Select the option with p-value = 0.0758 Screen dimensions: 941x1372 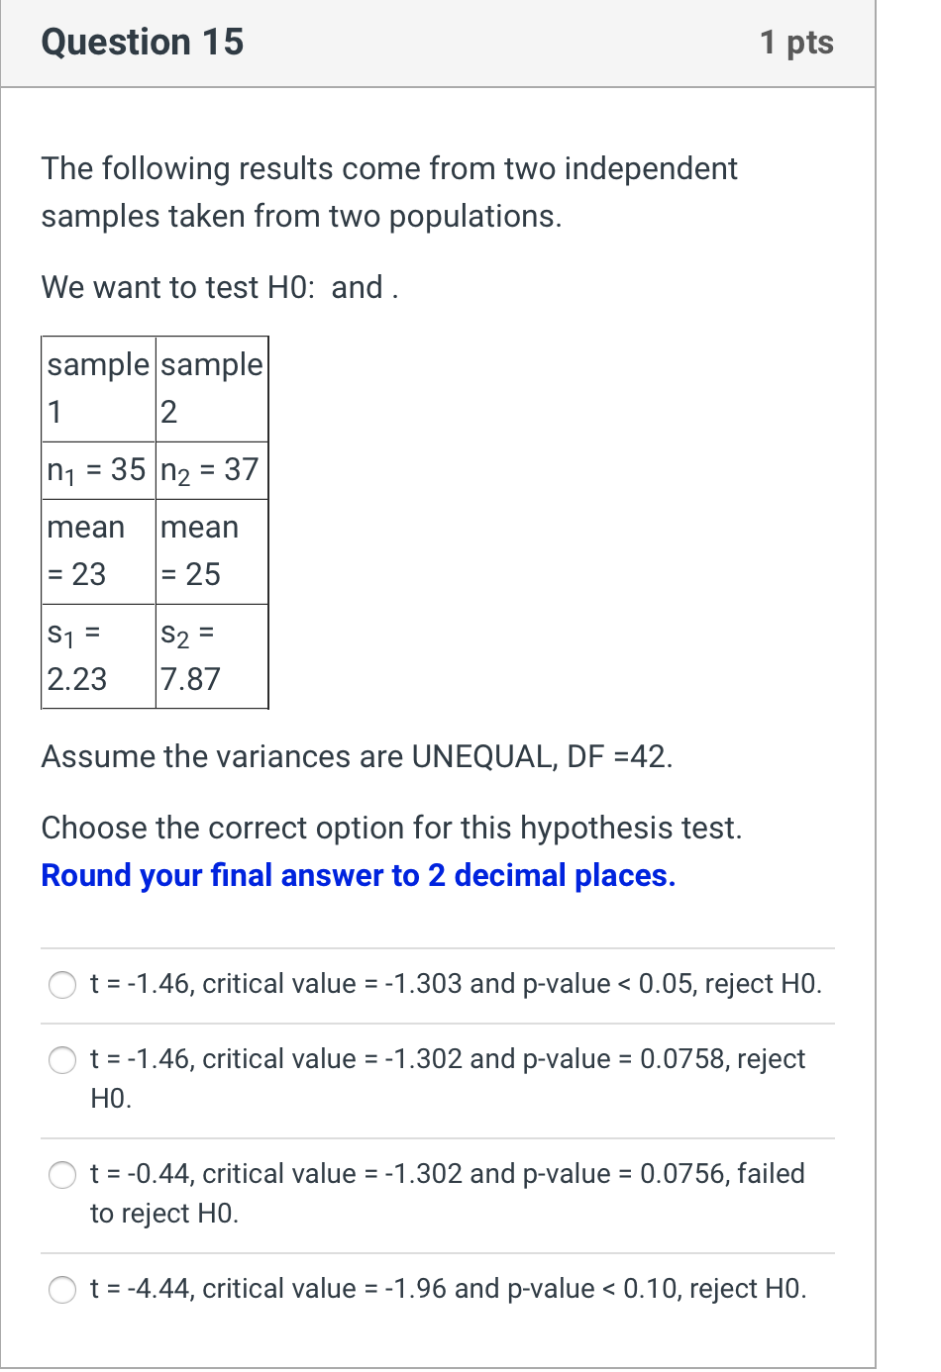62,1060
